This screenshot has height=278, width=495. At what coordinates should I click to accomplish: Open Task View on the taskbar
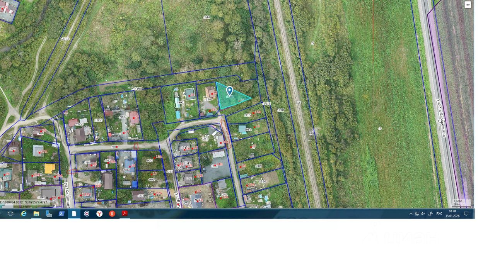tap(10, 214)
